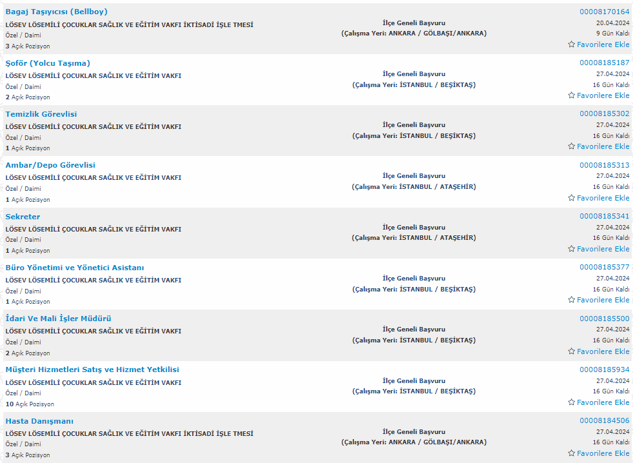This screenshot has width=633, height=463.
Task: Click favorite star for Ambar/Depo Görevlisi listing
Action: click(571, 198)
